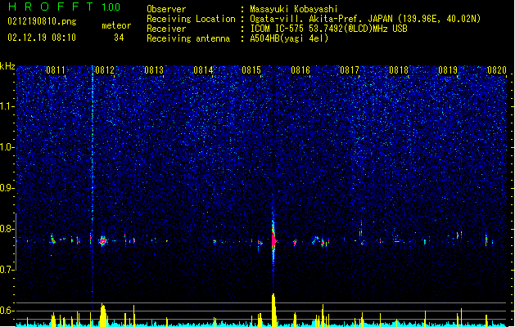Click the 0.6 frequency axis label
The image size is (515, 327).
point(7,311)
